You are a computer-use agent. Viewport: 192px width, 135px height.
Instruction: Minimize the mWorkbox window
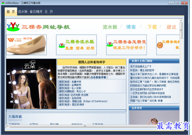(x=171, y=3)
